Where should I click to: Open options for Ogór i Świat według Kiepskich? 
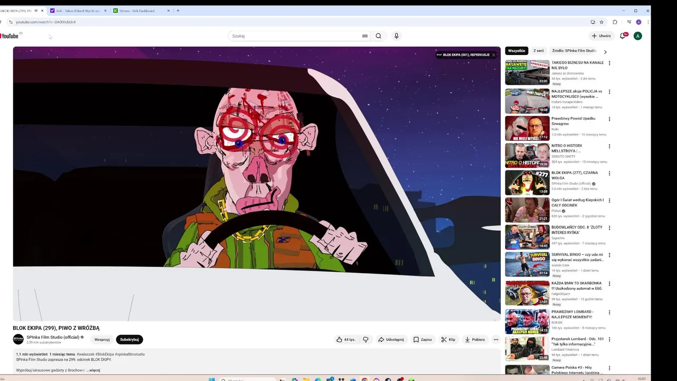609,201
